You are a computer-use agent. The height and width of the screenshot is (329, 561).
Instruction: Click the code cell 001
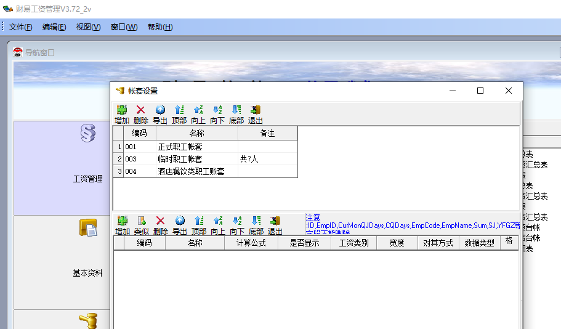[x=140, y=147]
